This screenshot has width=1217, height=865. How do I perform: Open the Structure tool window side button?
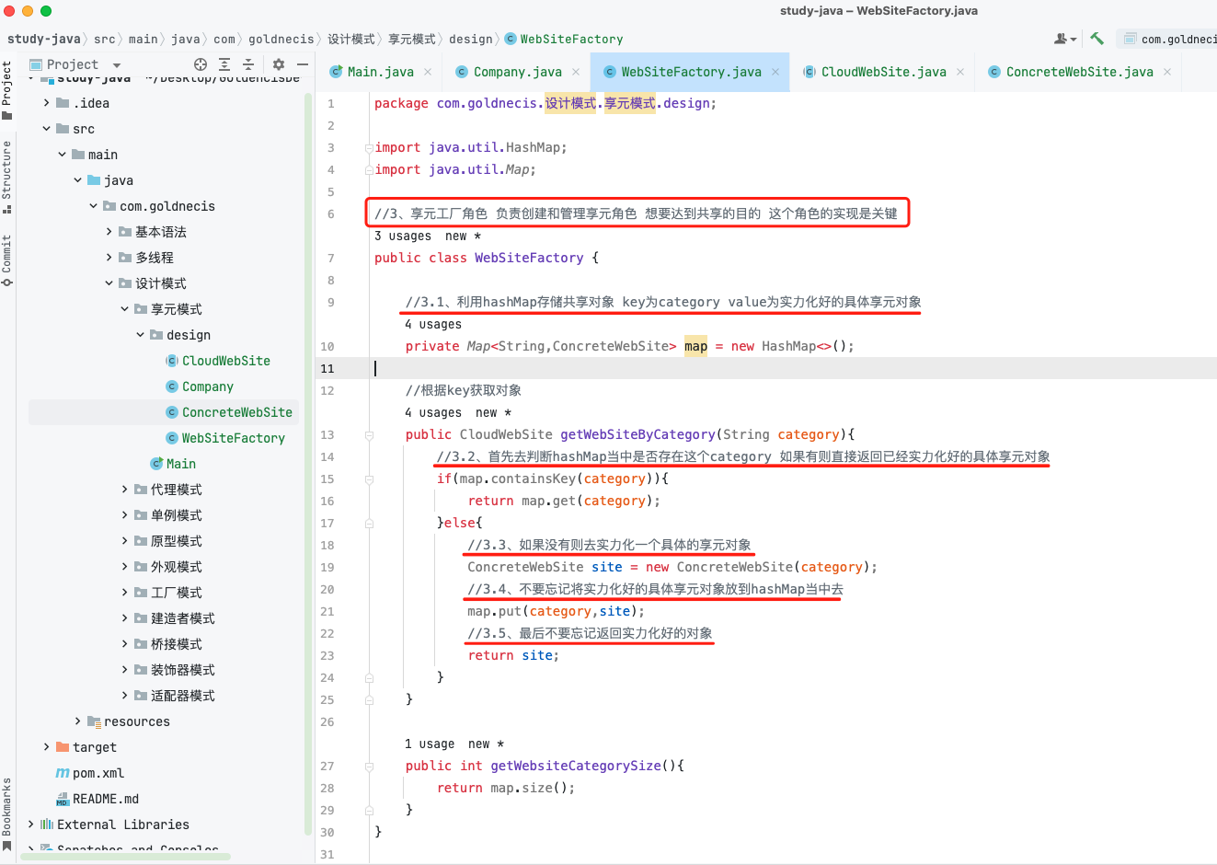[x=7, y=177]
